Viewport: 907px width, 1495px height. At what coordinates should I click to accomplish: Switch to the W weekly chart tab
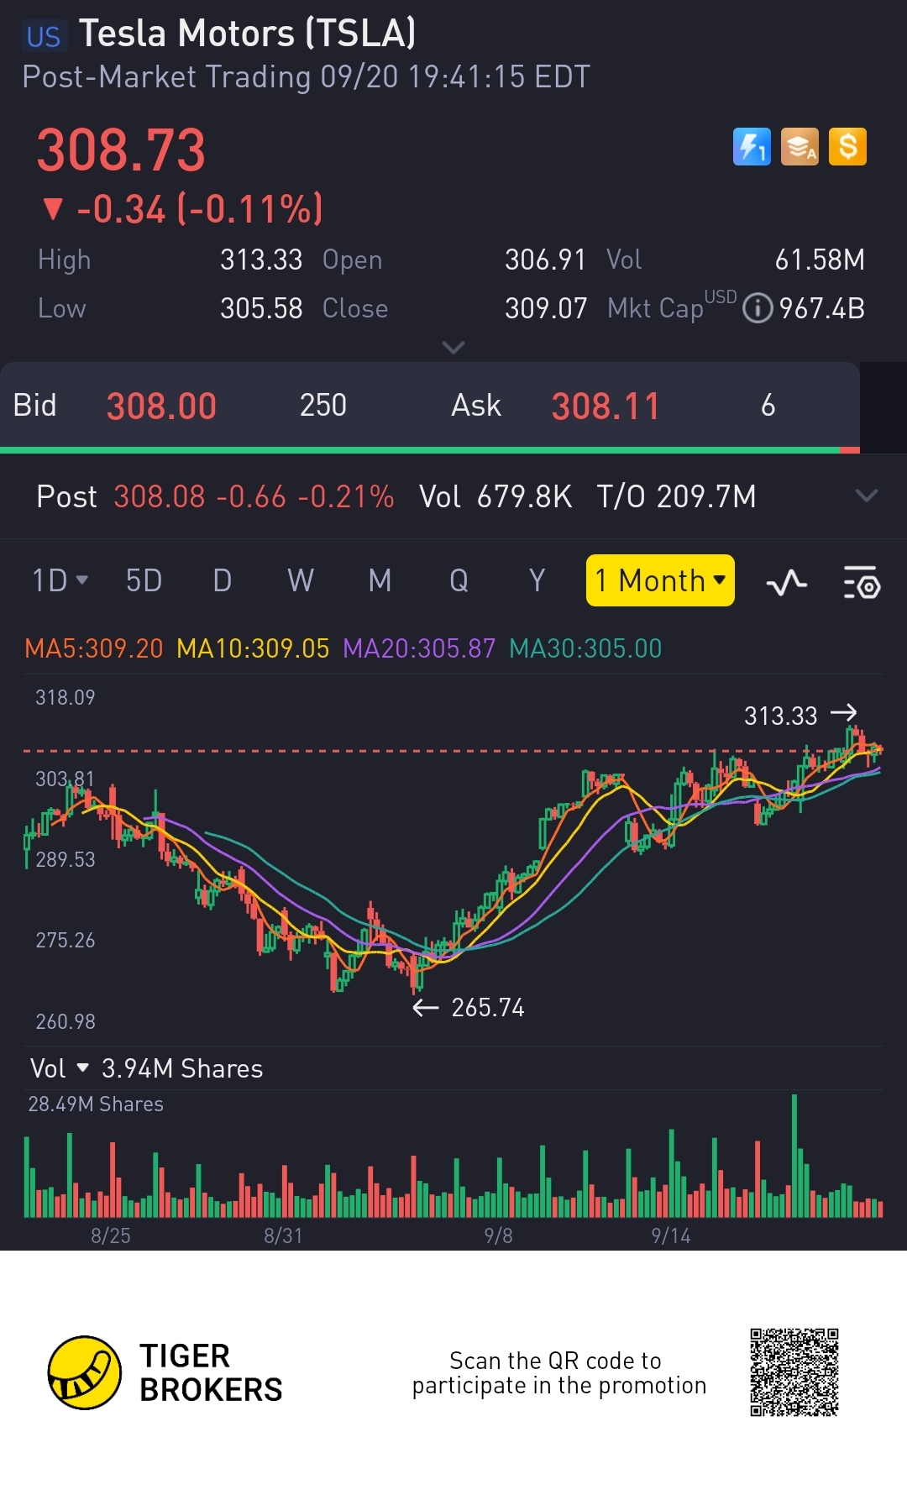point(301,580)
